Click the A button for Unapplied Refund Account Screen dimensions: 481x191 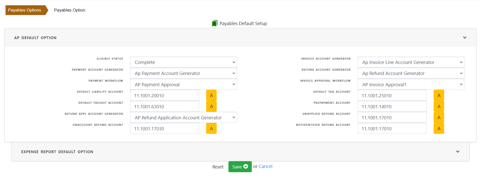[439, 118]
